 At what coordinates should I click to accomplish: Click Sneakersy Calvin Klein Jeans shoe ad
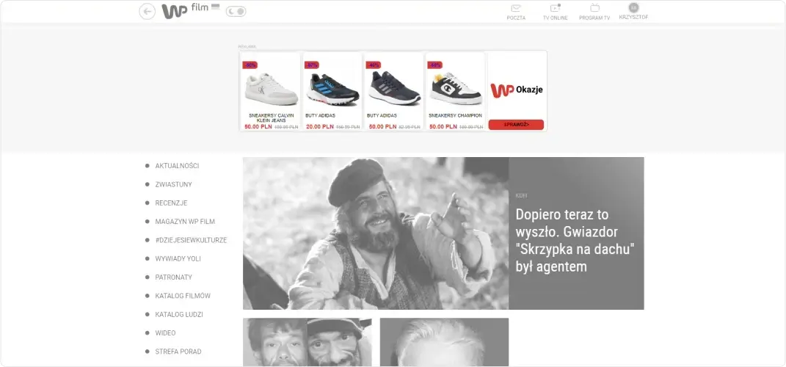tap(271, 91)
